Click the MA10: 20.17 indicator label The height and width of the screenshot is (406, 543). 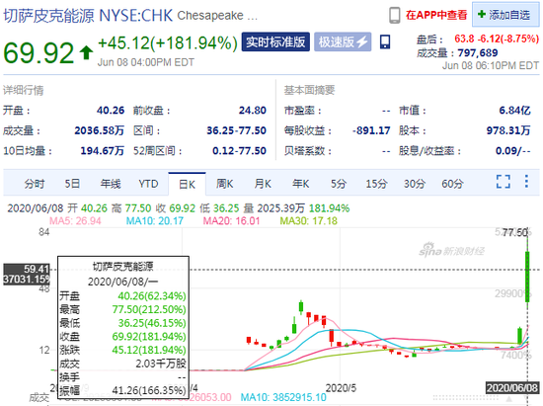pos(154,220)
